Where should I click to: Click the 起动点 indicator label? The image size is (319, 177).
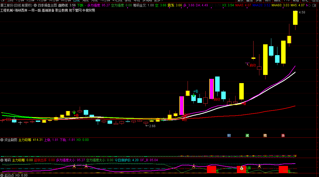coord(9,175)
